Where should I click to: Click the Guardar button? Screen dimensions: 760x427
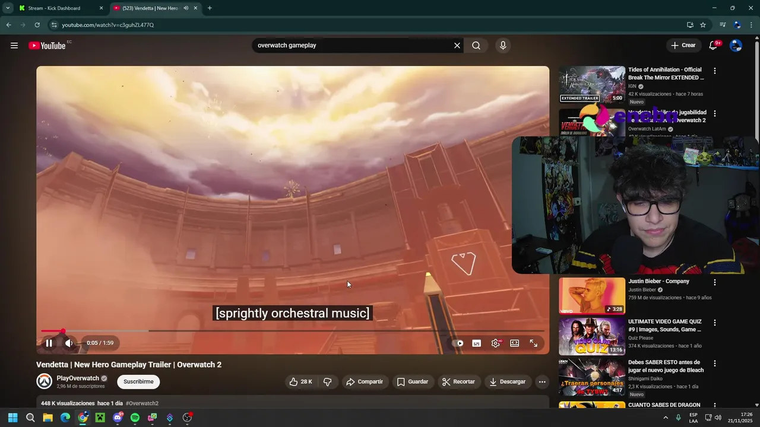tap(413, 381)
